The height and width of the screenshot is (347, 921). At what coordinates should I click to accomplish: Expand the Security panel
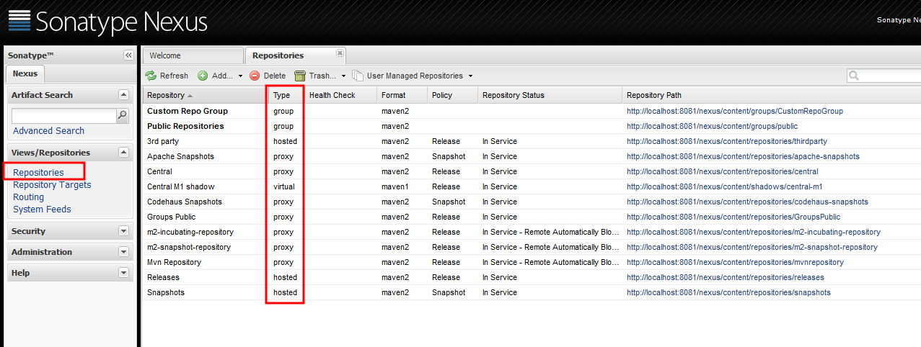click(123, 231)
